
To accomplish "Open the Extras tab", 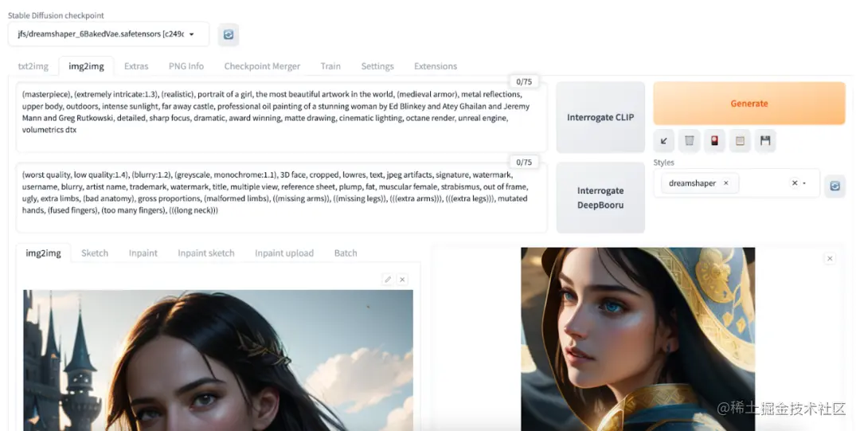I will 136,66.
